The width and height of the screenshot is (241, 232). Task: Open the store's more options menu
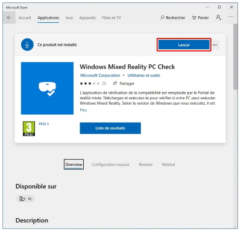coord(231,17)
